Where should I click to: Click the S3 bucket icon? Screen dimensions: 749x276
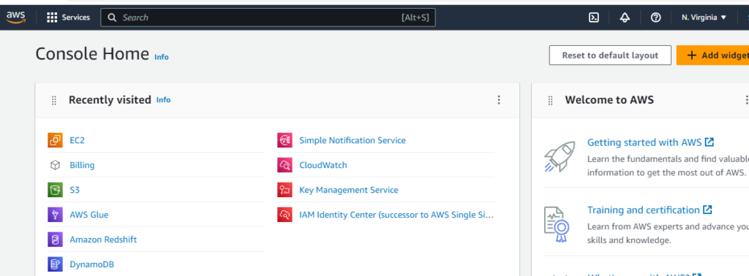(56, 190)
